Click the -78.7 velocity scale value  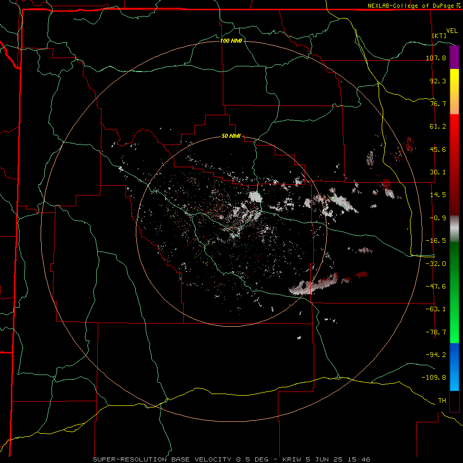pyautogui.click(x=436, y=332)
